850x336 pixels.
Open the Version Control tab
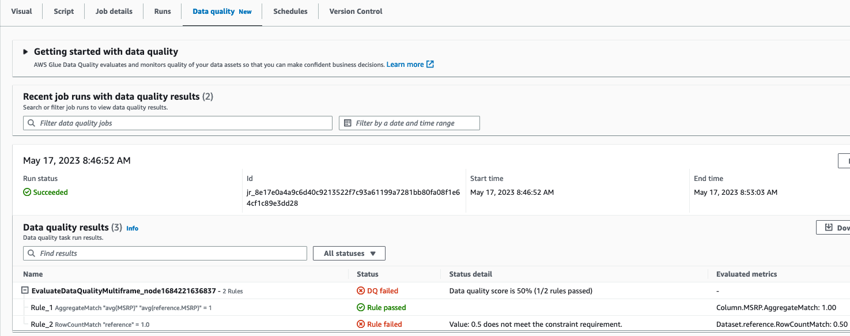[x=356, y=12]
